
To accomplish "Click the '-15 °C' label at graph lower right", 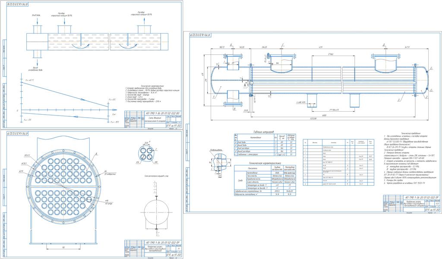I will click(x=114, y=122).
